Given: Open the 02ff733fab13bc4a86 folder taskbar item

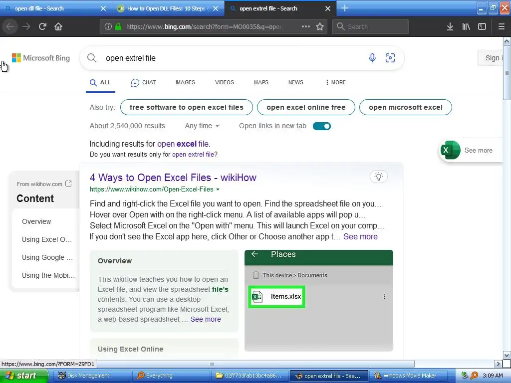Looking at the screenshot, I should click(251, 376).
